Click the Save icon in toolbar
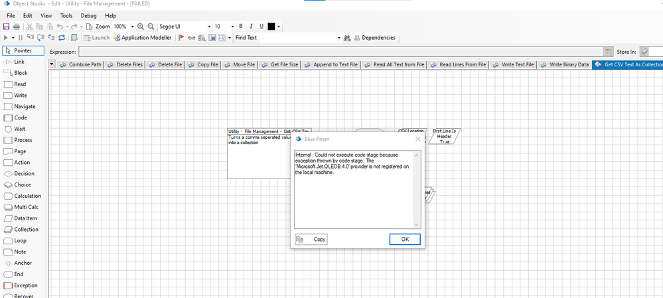663x298 pixels. (x=7, y=27)
